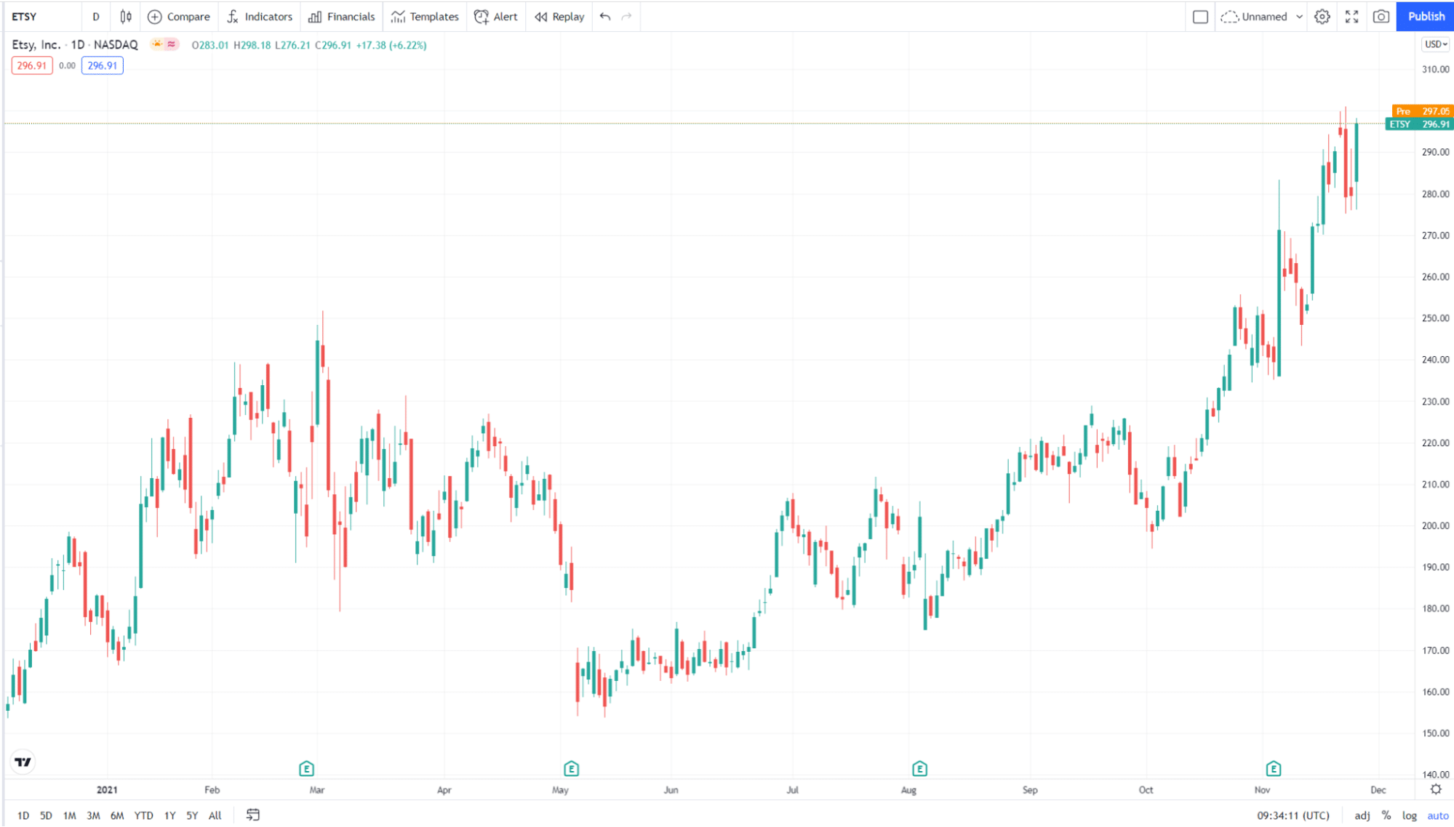The image size is (1454, 827).
Task: Select the 1M time range
Action: 69,815
